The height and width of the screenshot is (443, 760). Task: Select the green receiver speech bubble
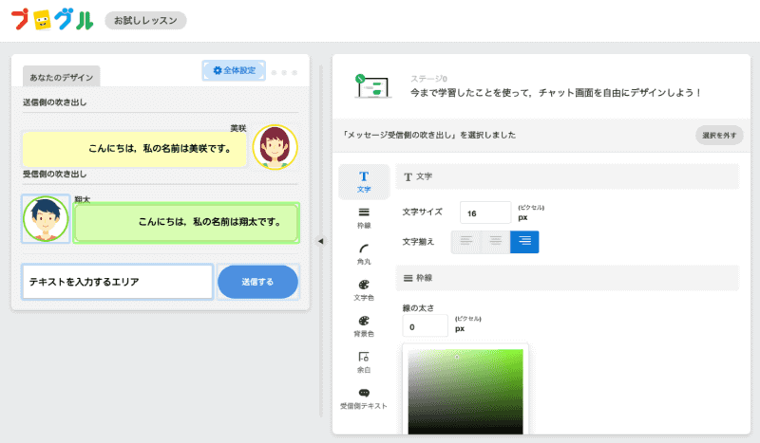(x=186, y=222)
